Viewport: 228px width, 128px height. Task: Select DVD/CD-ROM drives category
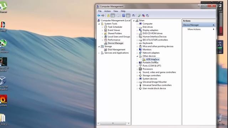click(152, 33)
